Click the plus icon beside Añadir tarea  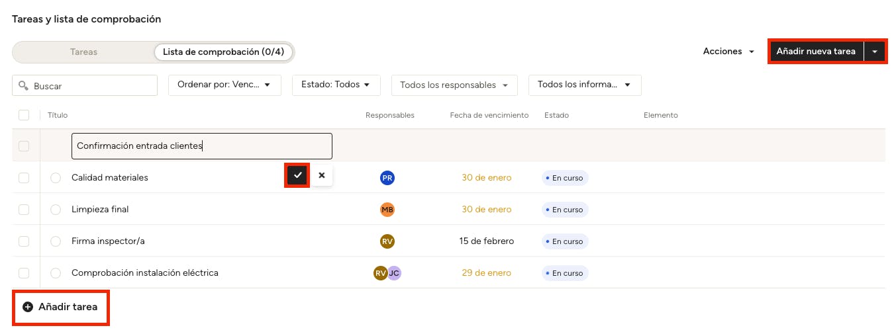pyautogui.click(x=28, y=307)
